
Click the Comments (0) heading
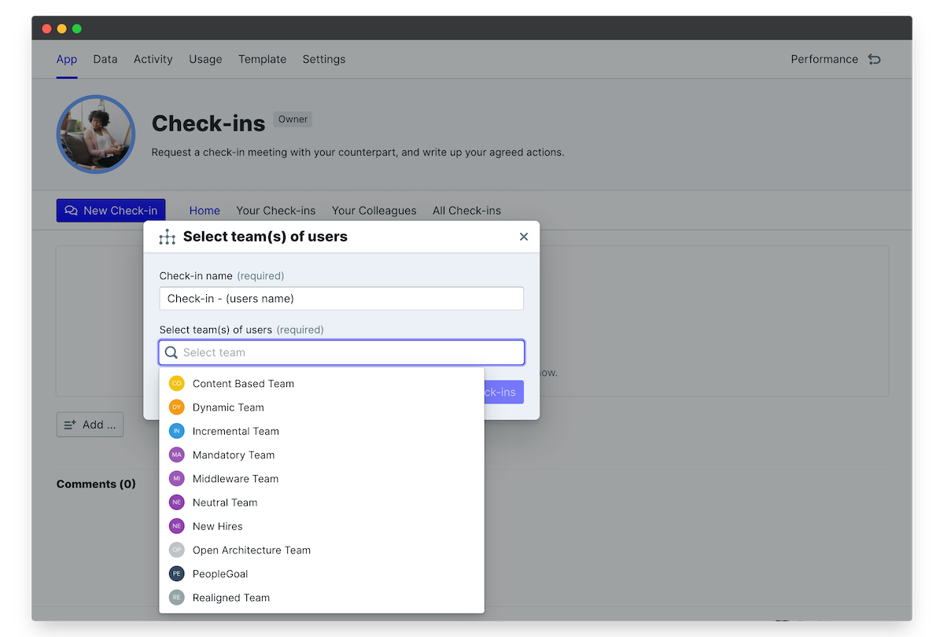pos(96,484)
